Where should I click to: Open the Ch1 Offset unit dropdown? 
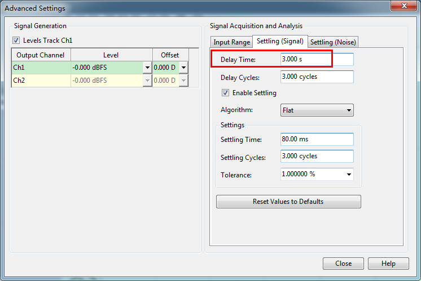[x=183, y=68]
